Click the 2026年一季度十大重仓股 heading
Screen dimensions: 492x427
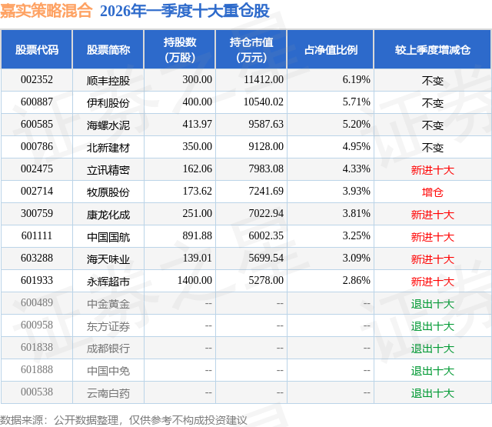tap(184, 11)
